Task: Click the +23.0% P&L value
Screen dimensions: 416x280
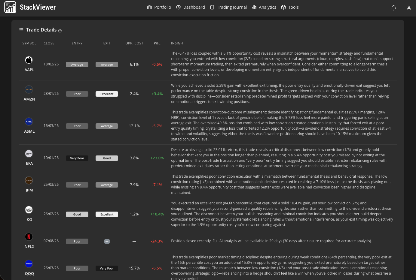Action: pos(157,158)
